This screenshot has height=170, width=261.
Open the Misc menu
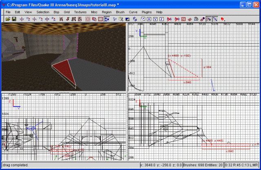[x=94, y=12]
